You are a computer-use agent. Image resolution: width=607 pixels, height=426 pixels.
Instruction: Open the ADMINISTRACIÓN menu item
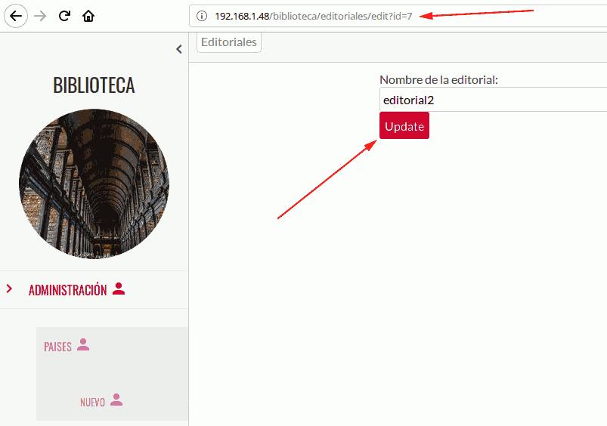coord(68,290)
